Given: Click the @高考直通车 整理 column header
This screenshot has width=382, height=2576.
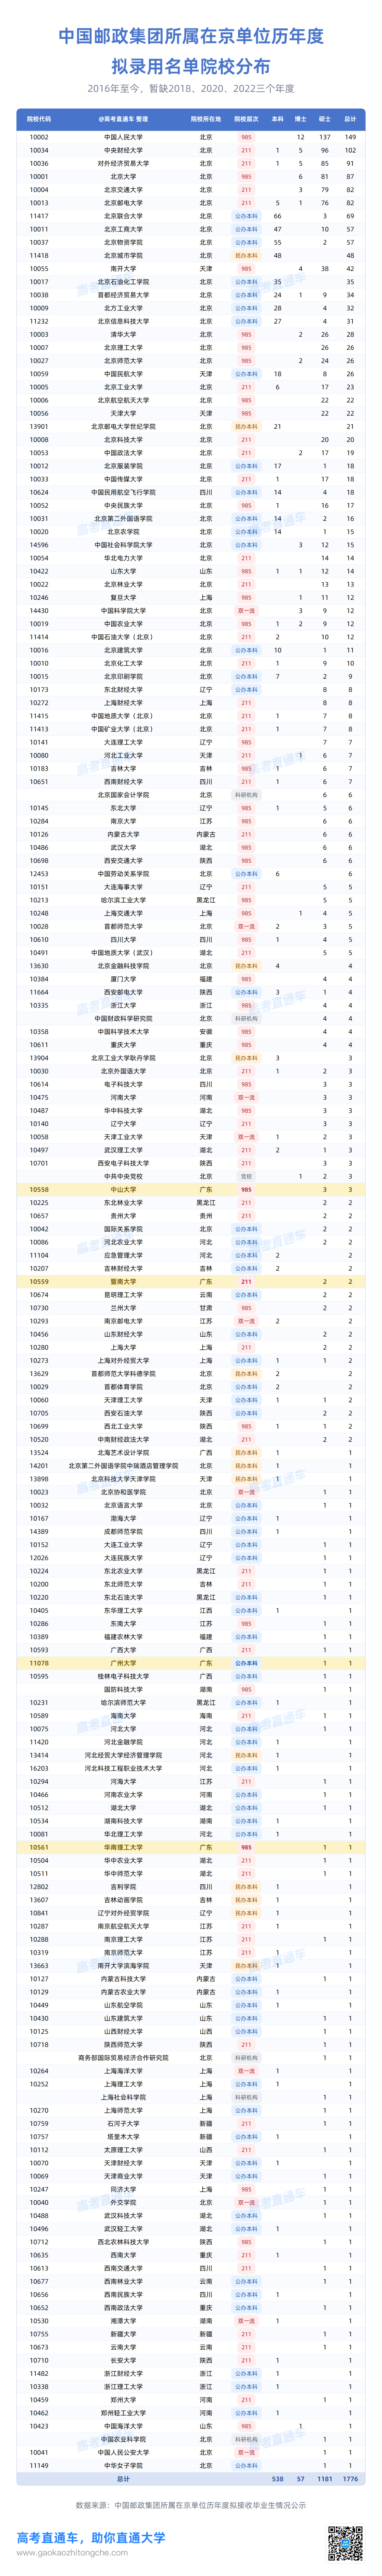Looking at the screenshot, I should click(x=123, y=119).
